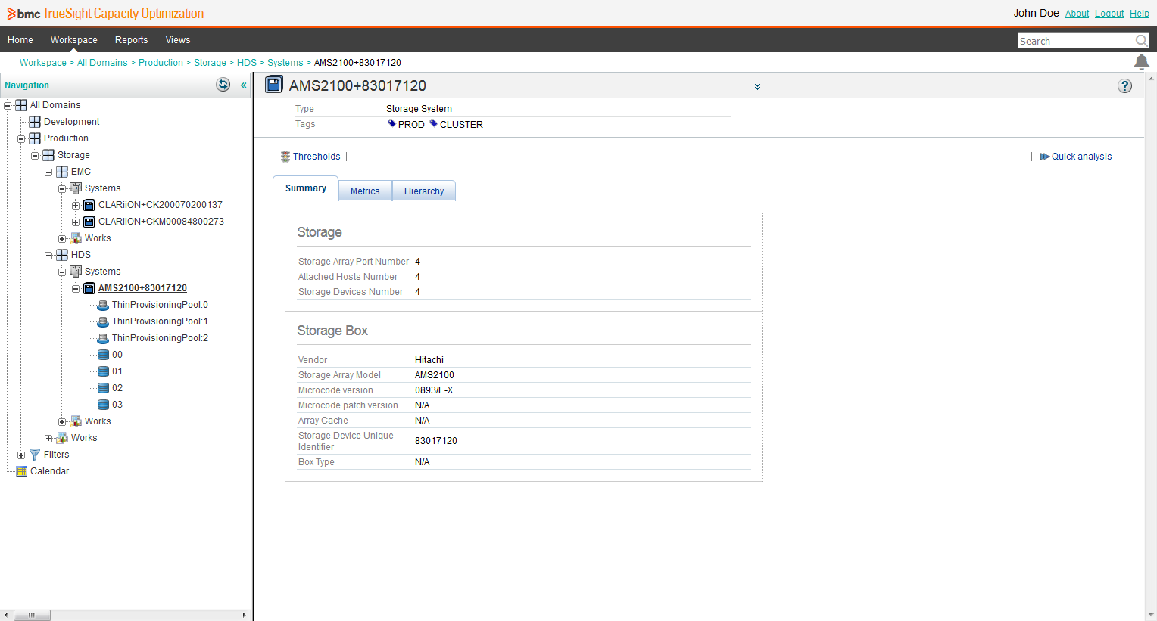Open the top Help link
The image size is (1157, 621).
click(1140, 14)
